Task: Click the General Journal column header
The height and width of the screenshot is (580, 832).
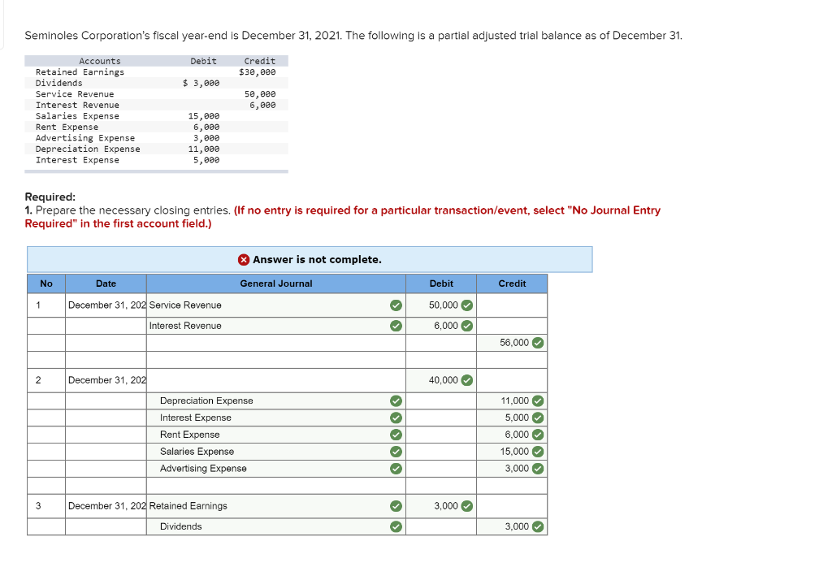Action: pos(275,283)
